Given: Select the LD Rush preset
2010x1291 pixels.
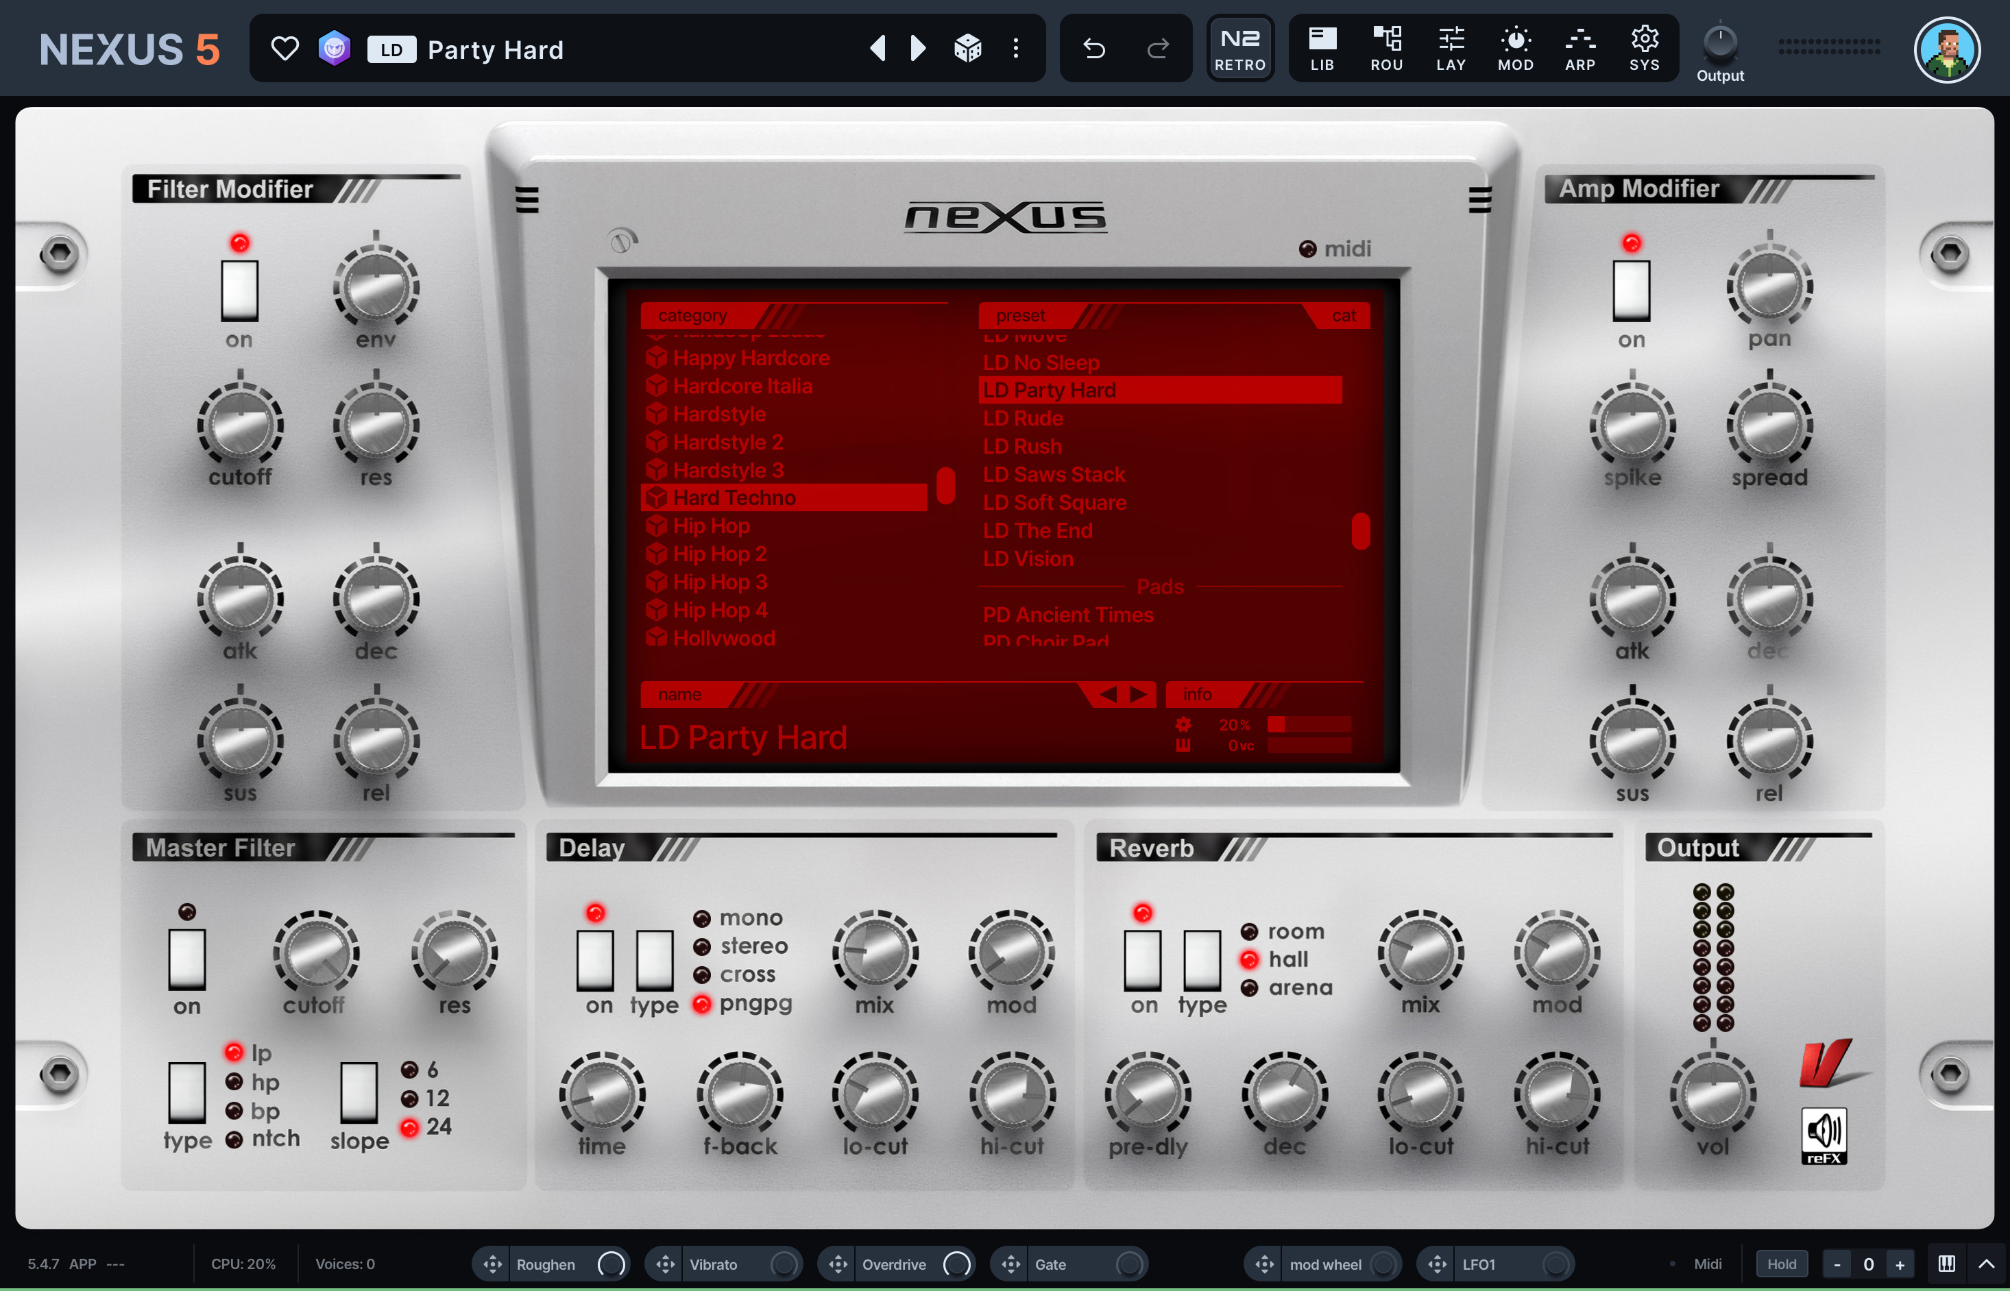Looking at the screenshot, I should point(1022,447).
